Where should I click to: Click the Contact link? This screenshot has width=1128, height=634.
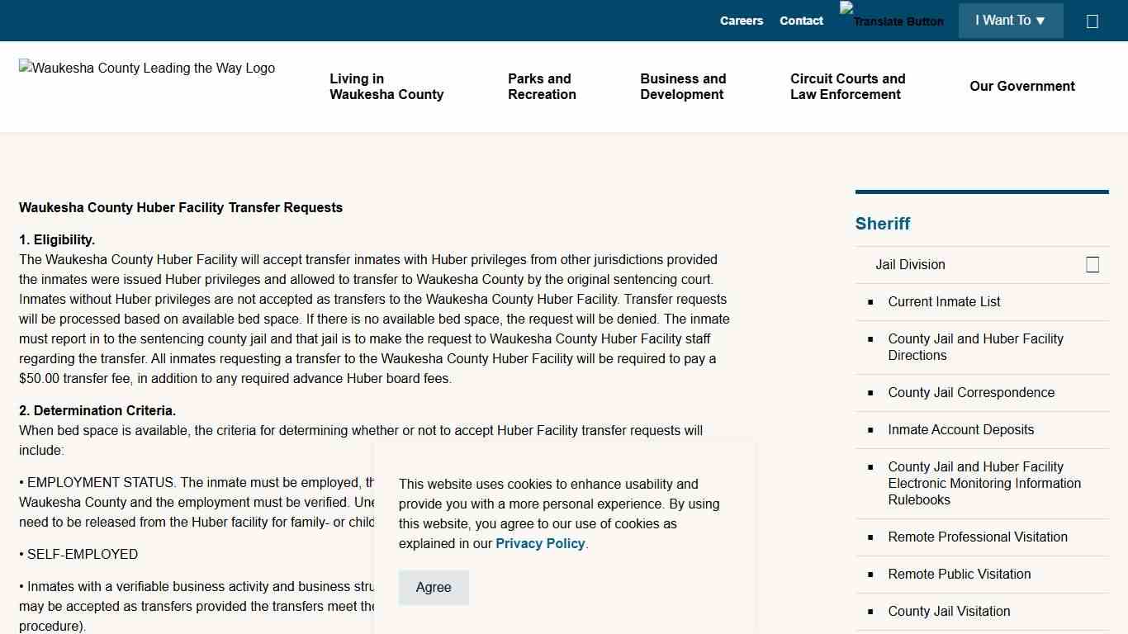tap(800, 21)
